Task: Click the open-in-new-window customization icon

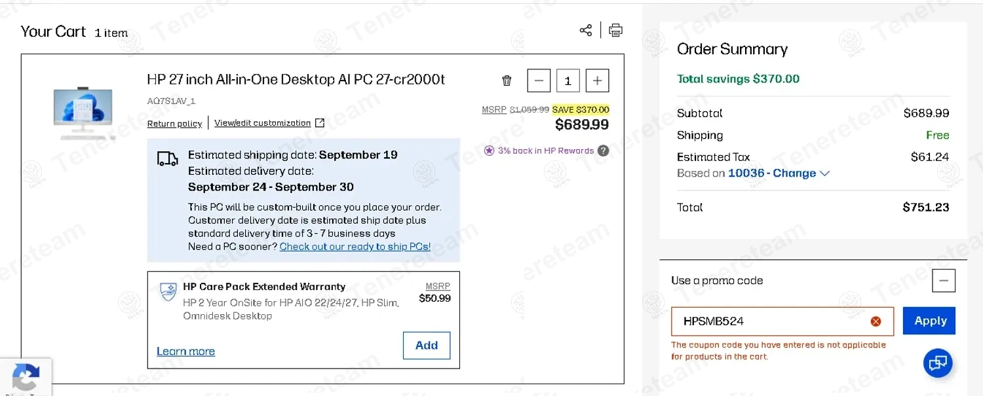Action: point(320,123)
